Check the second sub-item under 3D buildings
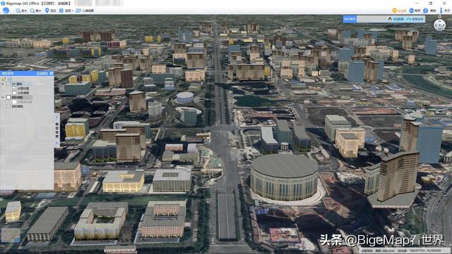The image size is (452, 254). tap(14, 93)
